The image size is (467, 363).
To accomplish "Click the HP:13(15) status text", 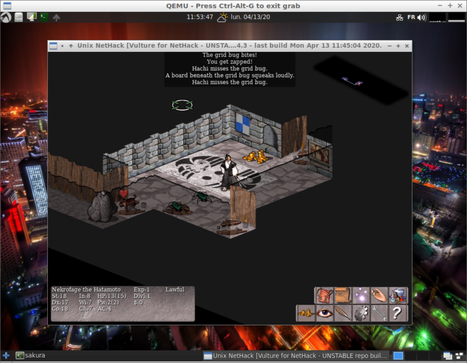I will 112,296.
